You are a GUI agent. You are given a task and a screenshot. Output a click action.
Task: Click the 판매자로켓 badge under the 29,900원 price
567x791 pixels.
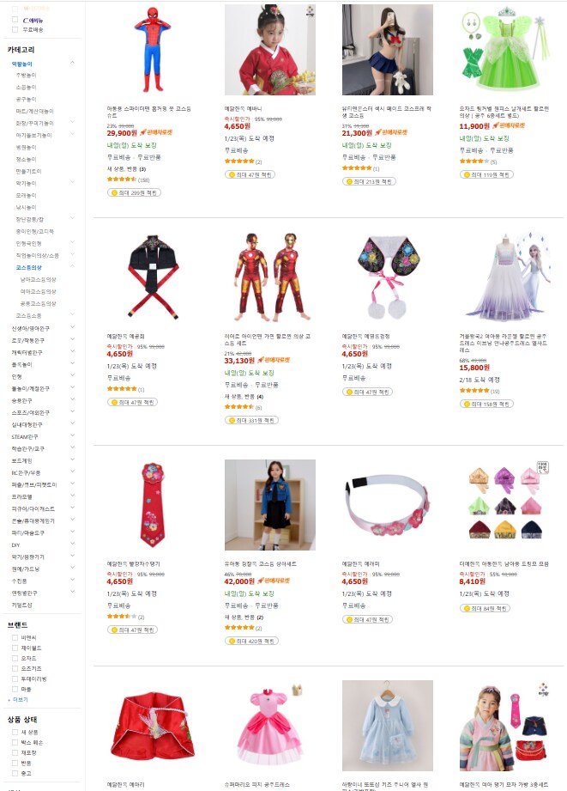(x=156, y=132)
